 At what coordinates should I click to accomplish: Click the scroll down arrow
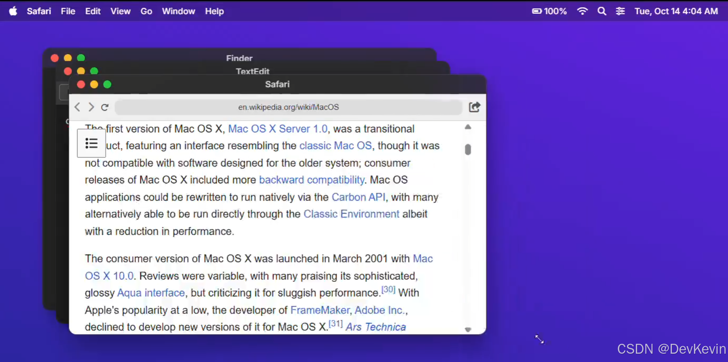click(468, 329)
